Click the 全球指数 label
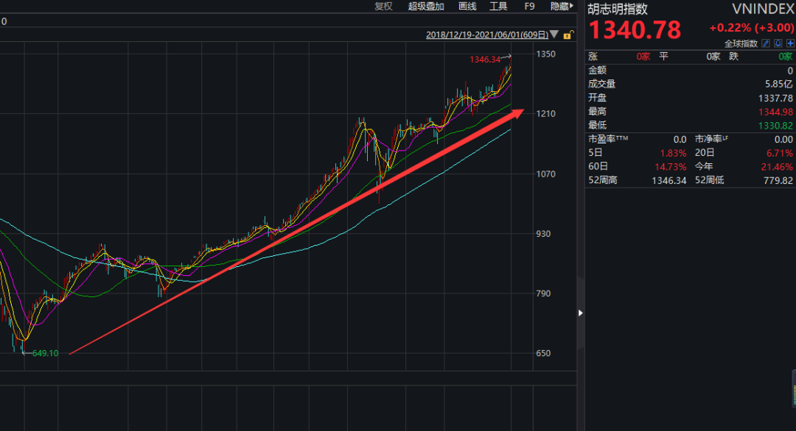 point(741,43)
